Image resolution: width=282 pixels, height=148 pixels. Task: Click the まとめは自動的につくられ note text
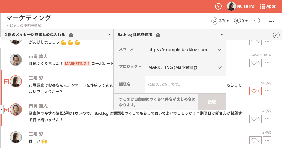point(157,102)
